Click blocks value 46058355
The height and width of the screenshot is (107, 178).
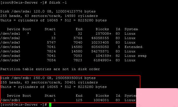point(100,38)
